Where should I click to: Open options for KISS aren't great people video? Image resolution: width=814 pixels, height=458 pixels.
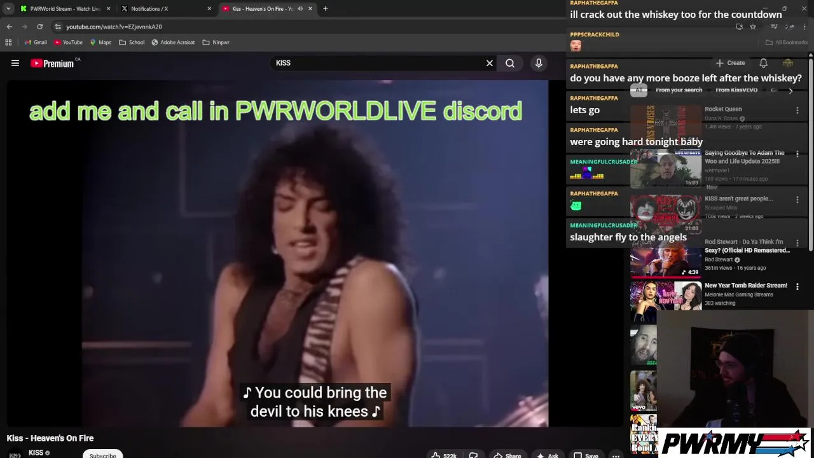coord(797,200)
